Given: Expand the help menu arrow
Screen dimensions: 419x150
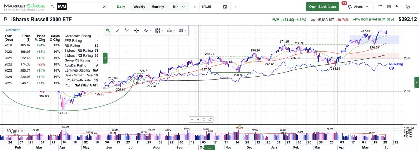Looking at the screenshot, I should click(413, 7).
